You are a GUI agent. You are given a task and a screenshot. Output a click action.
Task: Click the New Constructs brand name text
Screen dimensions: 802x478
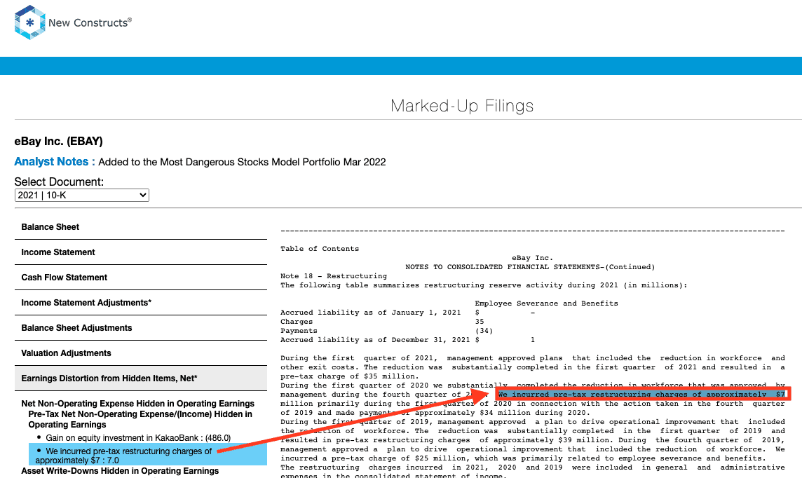click(90, 22)
